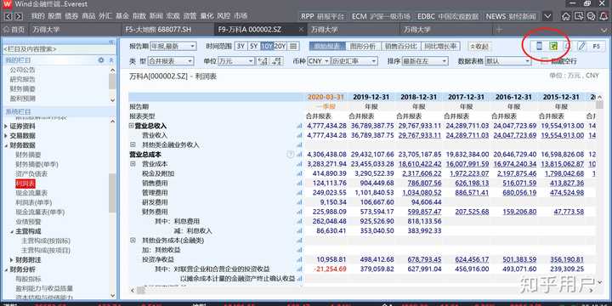
Task: Open the 币种 CNY dropdown
Action: coord(318,61)
